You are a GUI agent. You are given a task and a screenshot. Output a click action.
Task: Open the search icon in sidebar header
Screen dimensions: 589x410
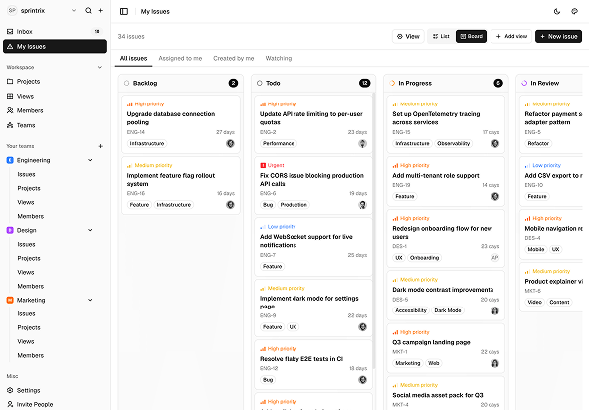coord(88,11)
